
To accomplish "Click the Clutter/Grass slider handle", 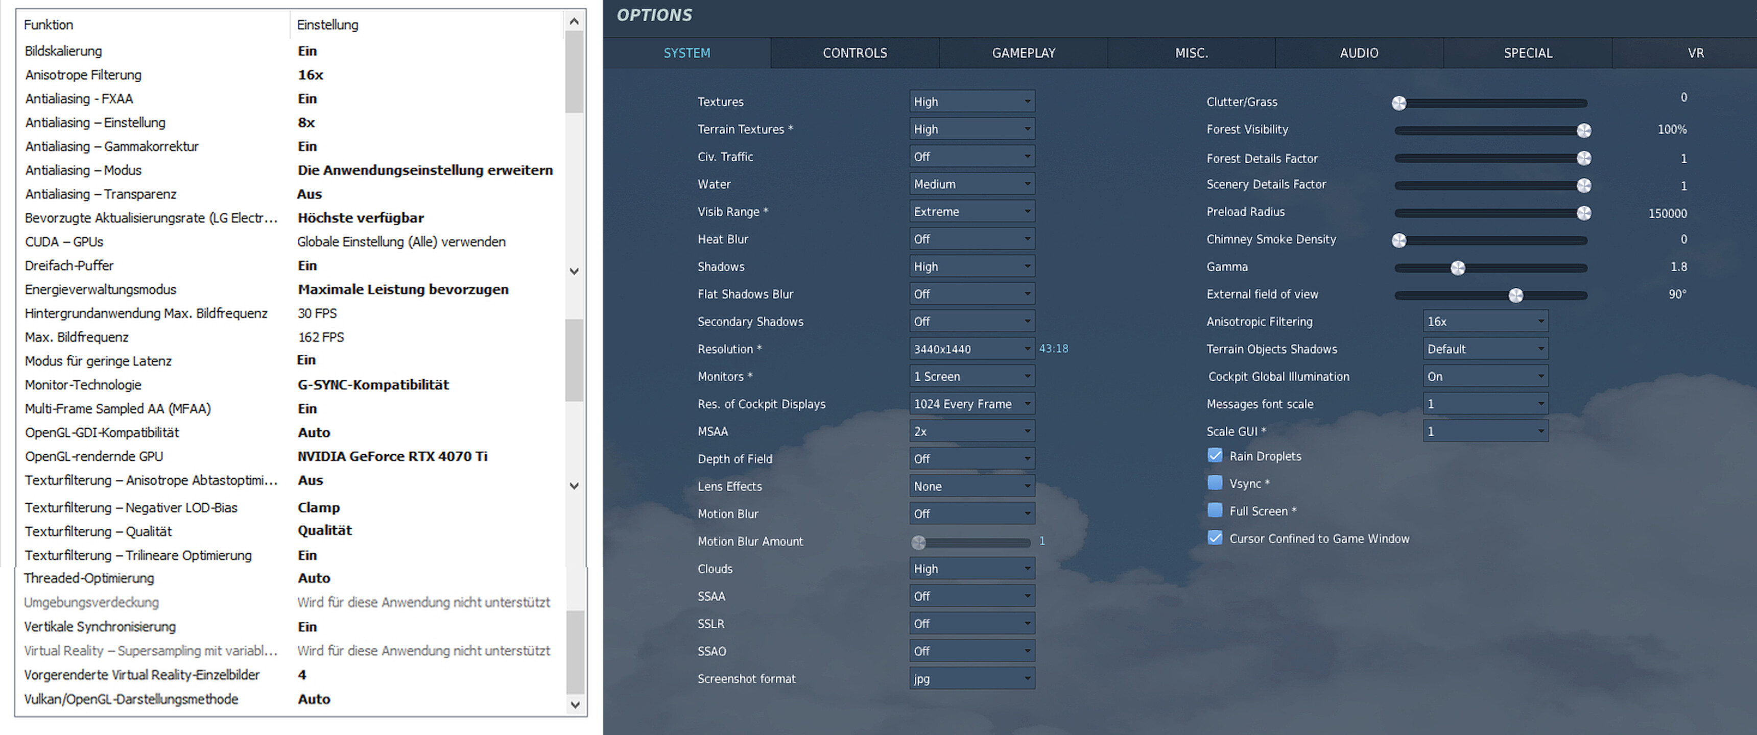I will [x=1399, y=103].
